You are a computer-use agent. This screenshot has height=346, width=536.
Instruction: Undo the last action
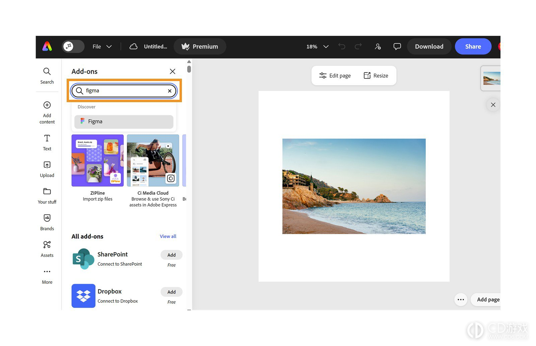[x=342, y=46]
